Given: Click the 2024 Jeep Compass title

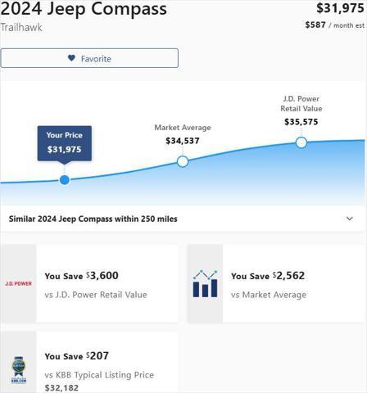Looking at the screenshot, I should (84, 9).
